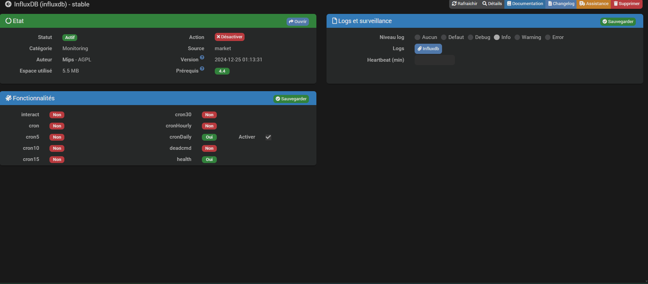648x284 pixels.
Task: Click the Non badge for cronHourly
Action: tap(209, 126)
